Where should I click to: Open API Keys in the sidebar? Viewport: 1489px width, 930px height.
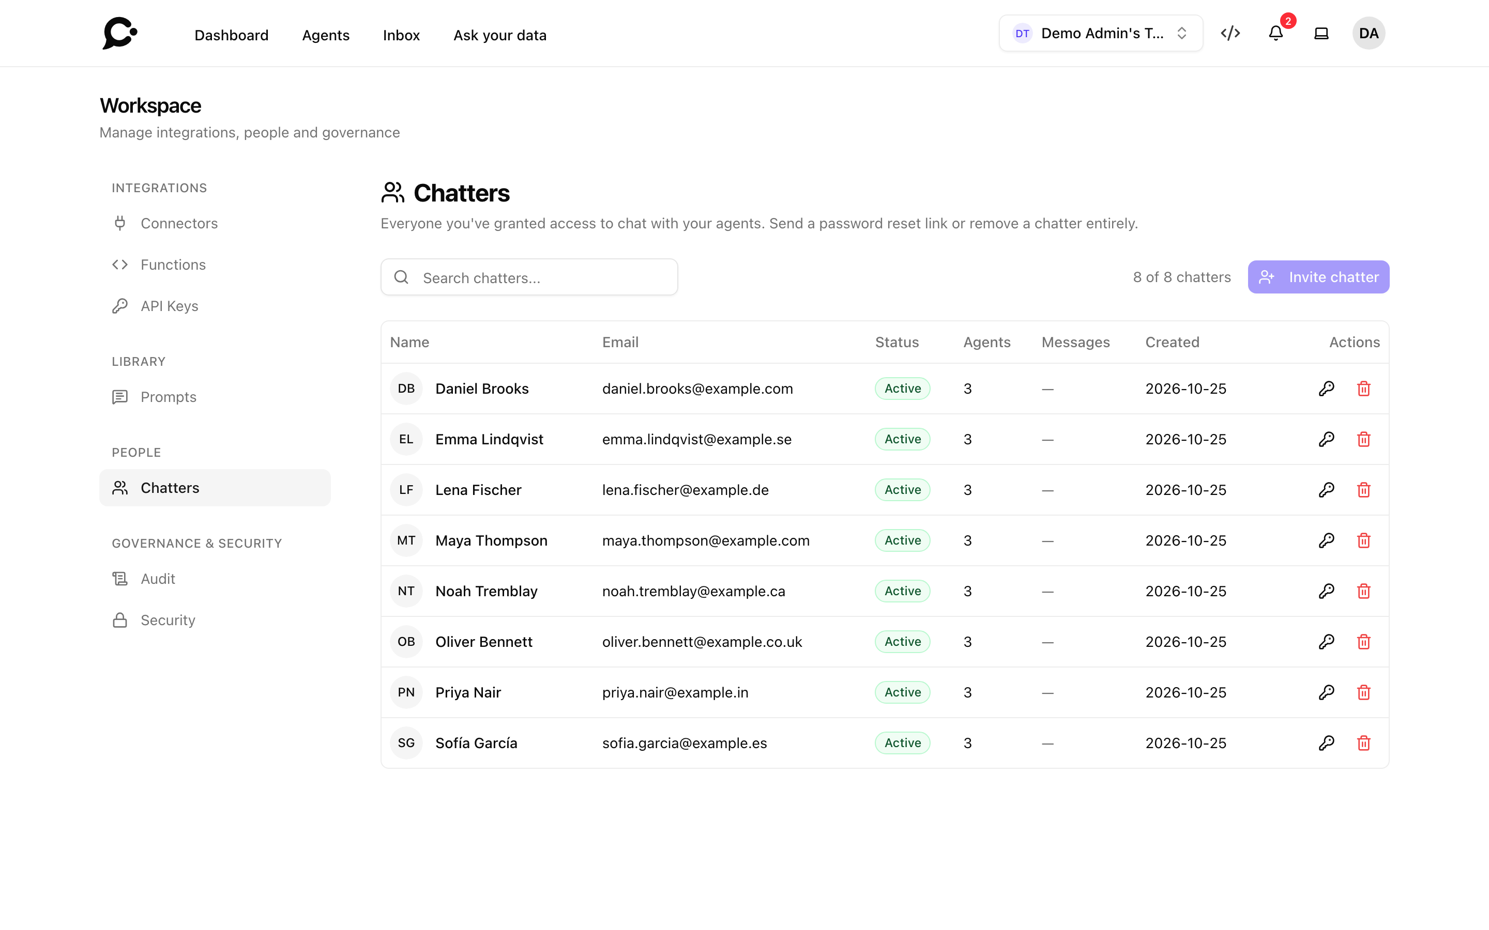click(x=215, y=306)
